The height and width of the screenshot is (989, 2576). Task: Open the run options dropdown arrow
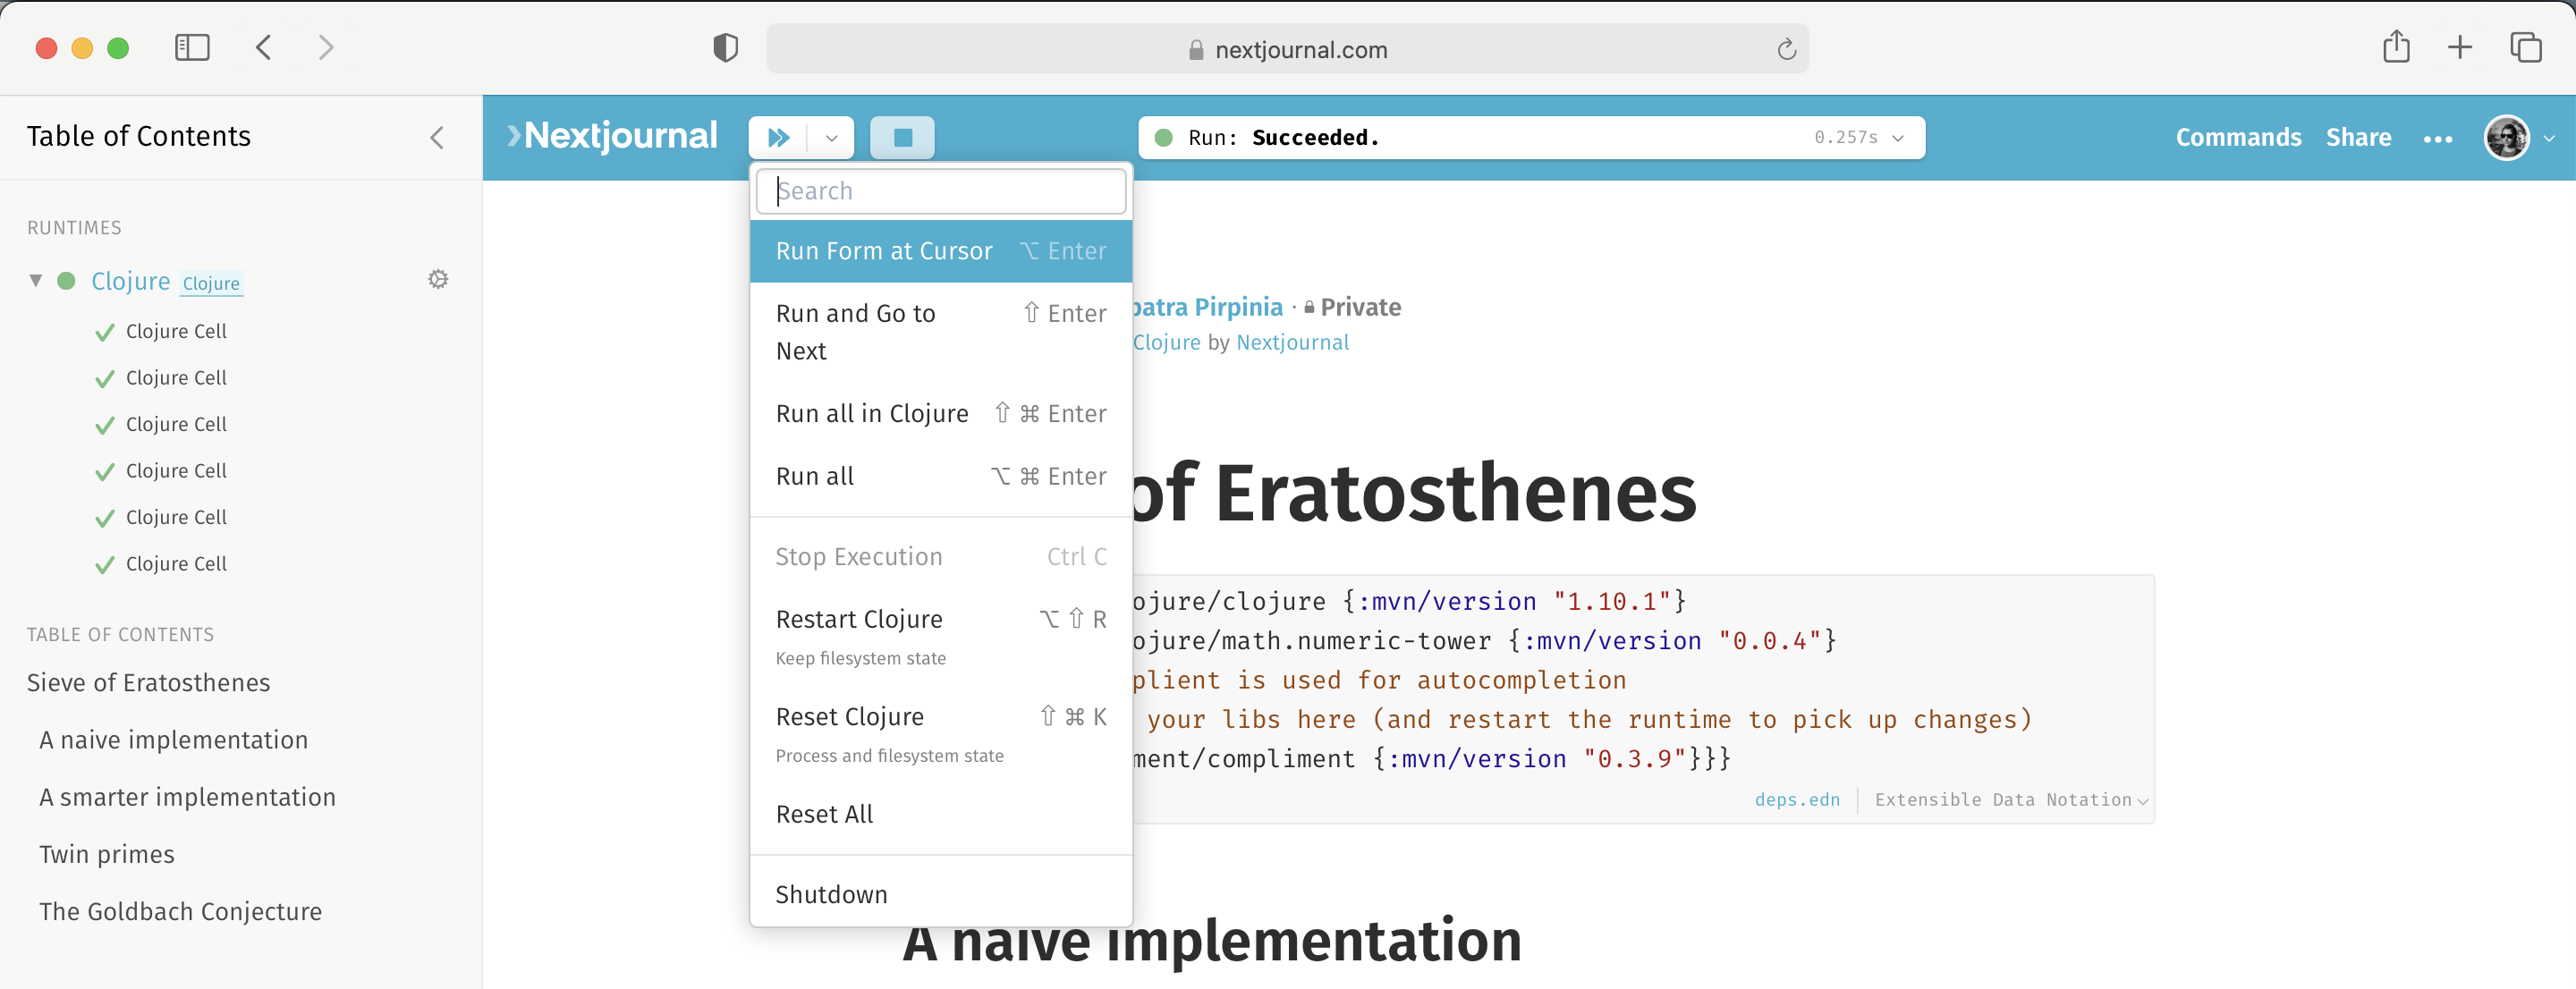pyautogui.click(x=831, y=138)
